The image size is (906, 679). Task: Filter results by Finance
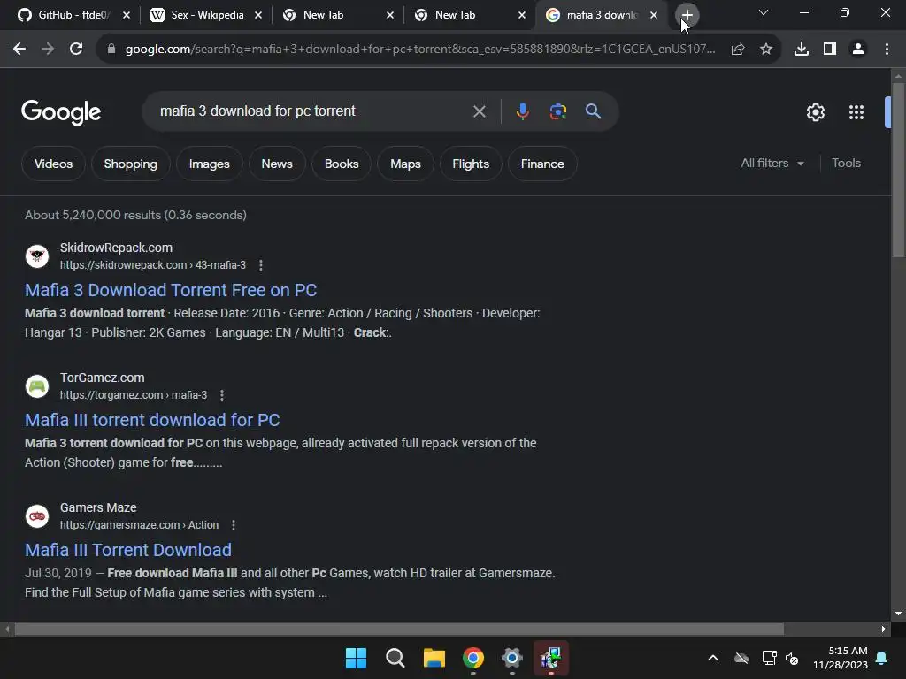542,164
